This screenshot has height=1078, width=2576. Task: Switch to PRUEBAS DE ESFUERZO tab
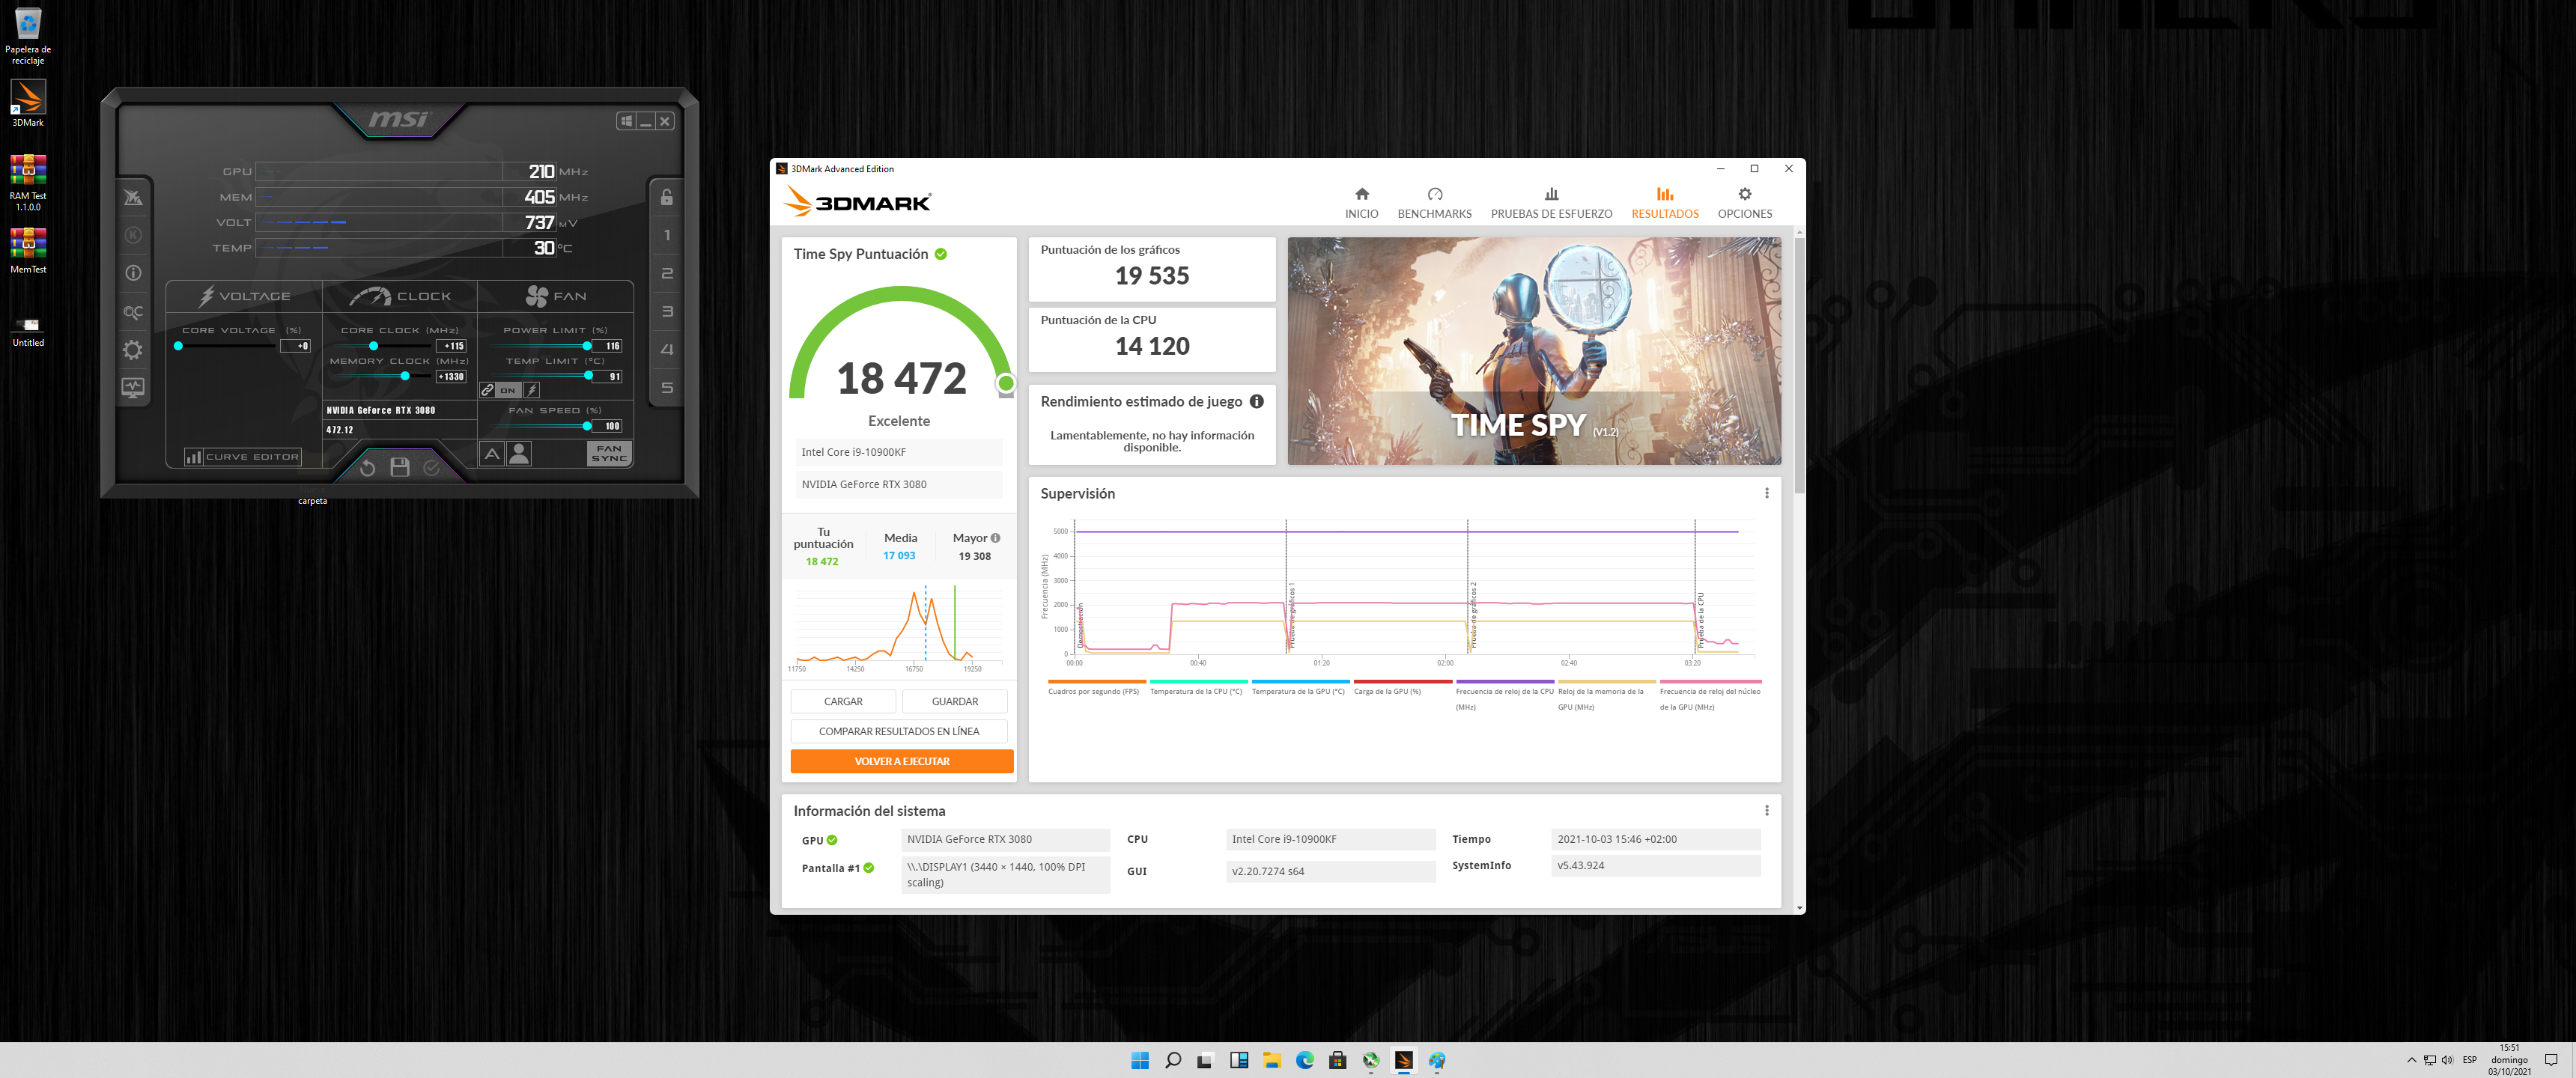tap(1551, 203)
